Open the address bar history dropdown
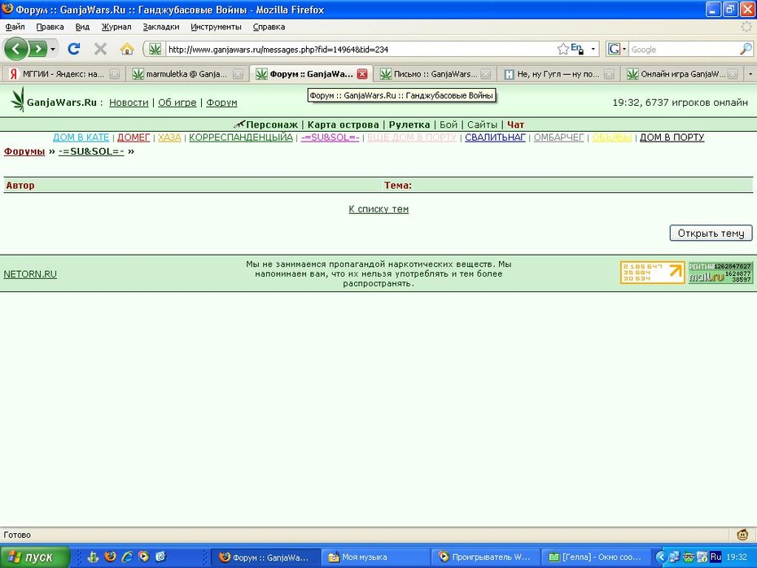Screen dimensions: 757x568 [593, 49]
